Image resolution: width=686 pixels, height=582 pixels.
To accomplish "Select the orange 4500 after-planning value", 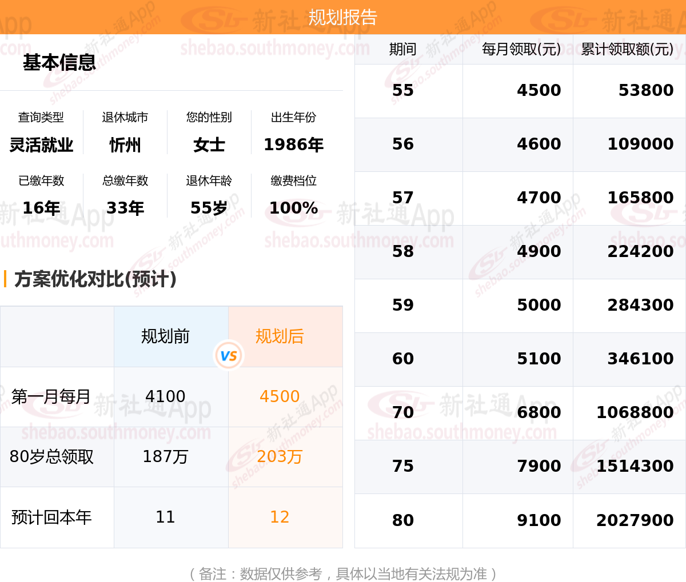I will (x=280, y=396).
